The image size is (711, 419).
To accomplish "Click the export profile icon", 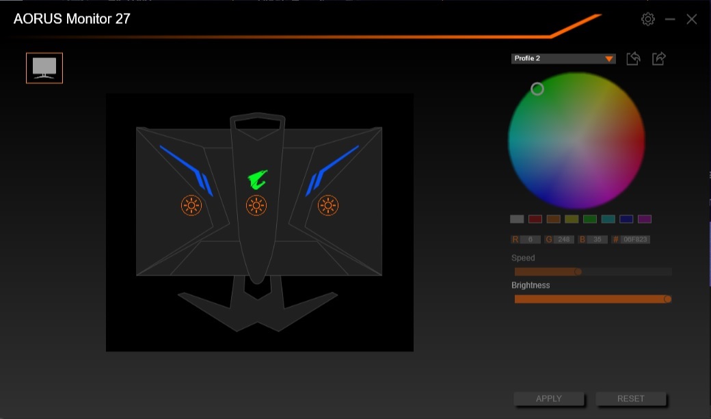I will click(658, 59).
